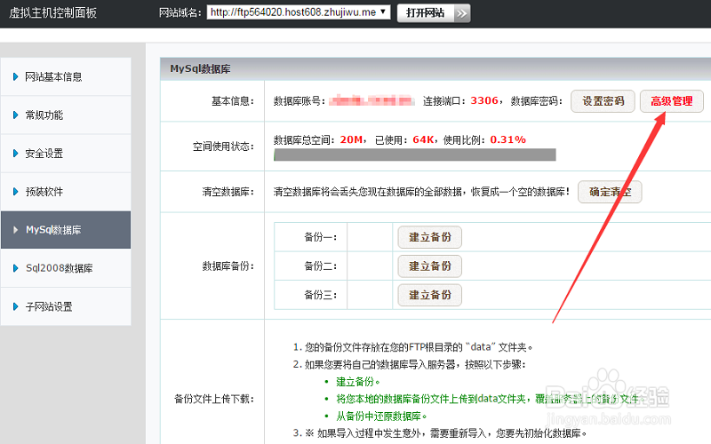
Task: Click the MySql数据库 panel header
Action: point(435,69)
